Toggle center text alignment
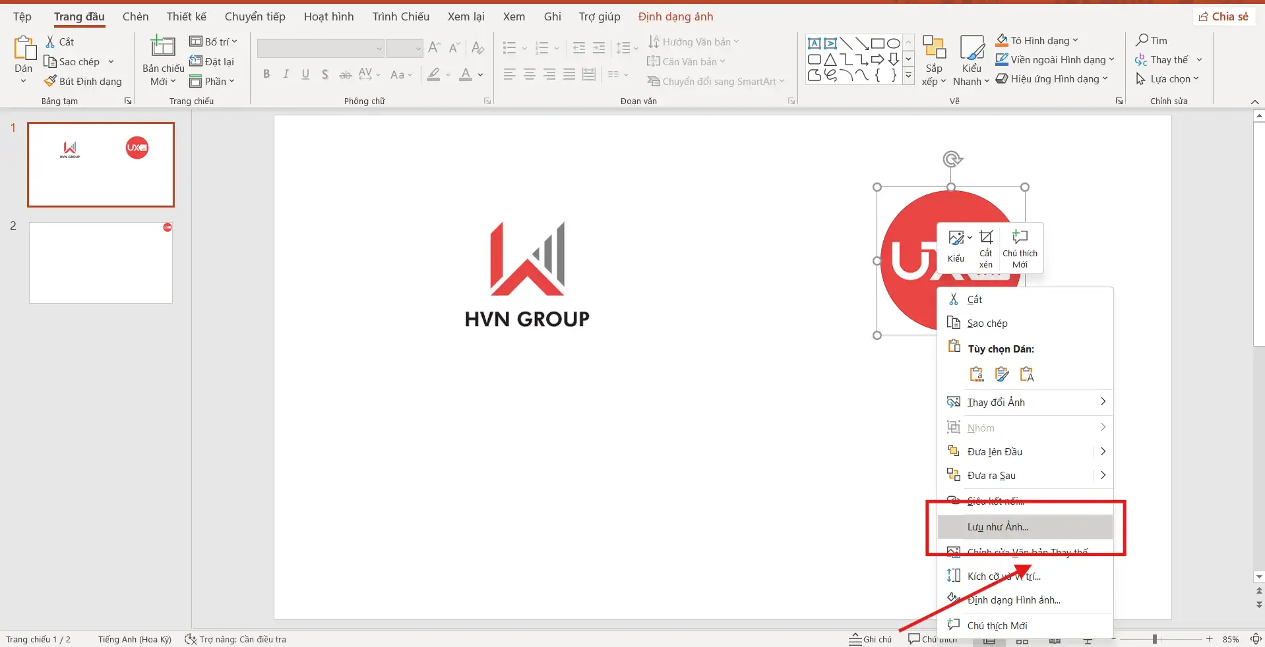The image size is (1265, 647). [530, 74]
